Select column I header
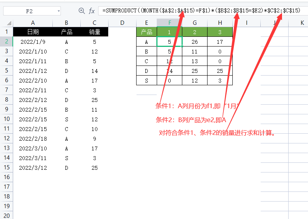 pos(247,23)
